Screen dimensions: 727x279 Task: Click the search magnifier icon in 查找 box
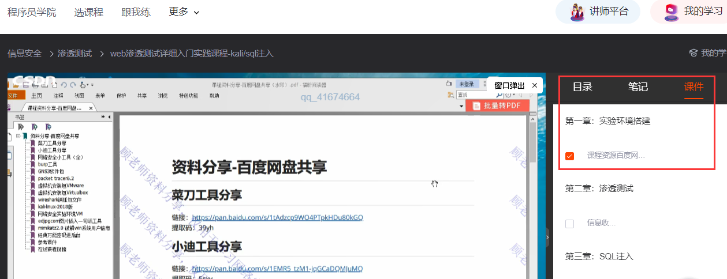(x=499, y=95)
